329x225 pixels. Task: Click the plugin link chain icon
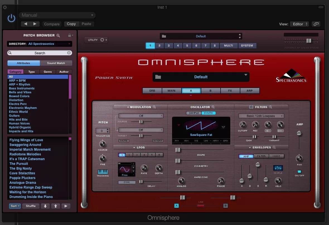click(316, 24)
